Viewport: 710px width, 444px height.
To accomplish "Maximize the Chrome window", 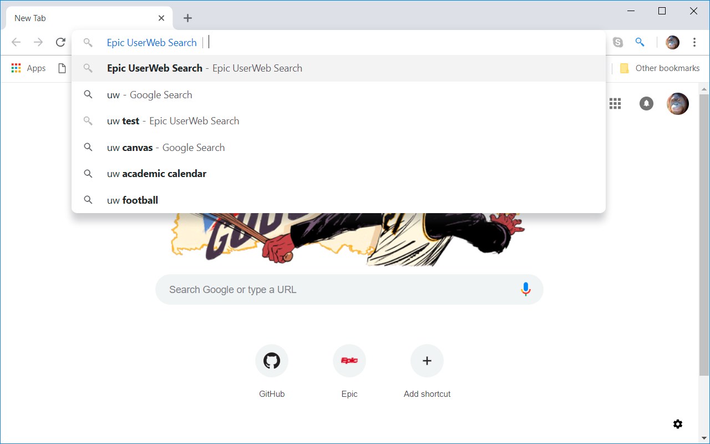I will coord(662,11).
